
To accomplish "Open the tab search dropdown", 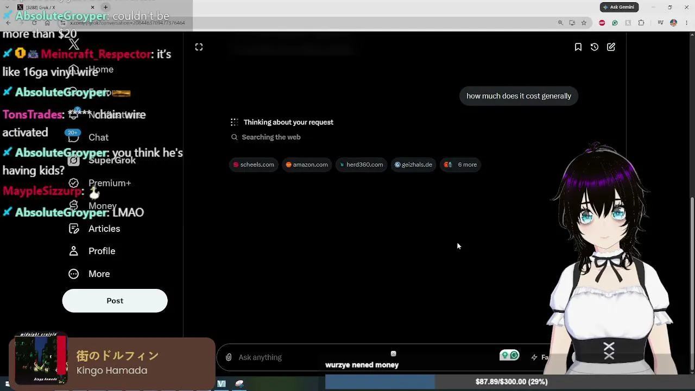I will (x=8, y=7).
